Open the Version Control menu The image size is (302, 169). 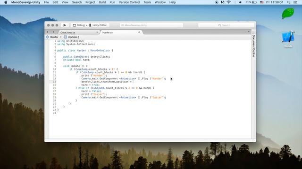point(129,2)
